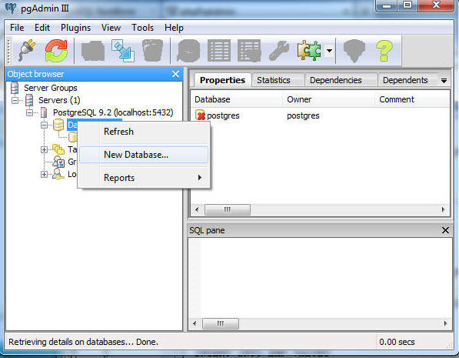Collapse the PostgreSQL 9.2 server node
459x358 pixels.
[x=29, y=112]
